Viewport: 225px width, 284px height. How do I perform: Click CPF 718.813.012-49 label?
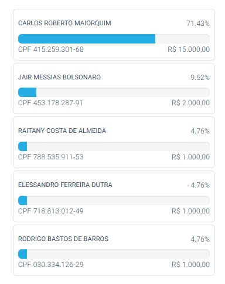(x=51, y=211)
